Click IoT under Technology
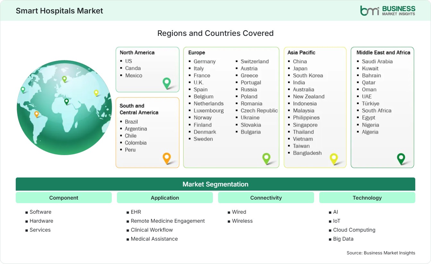Image resolution: width=431 pixels, height=264 pixels. coord(337,221)
